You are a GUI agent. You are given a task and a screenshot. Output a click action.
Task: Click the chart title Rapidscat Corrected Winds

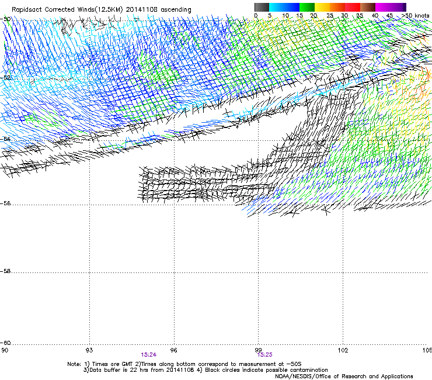[x=102, y=10]
